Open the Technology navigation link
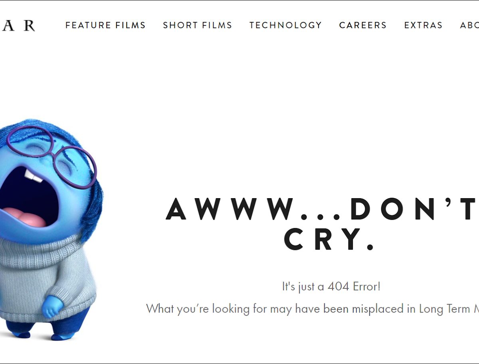 click(x=285, y=25)
